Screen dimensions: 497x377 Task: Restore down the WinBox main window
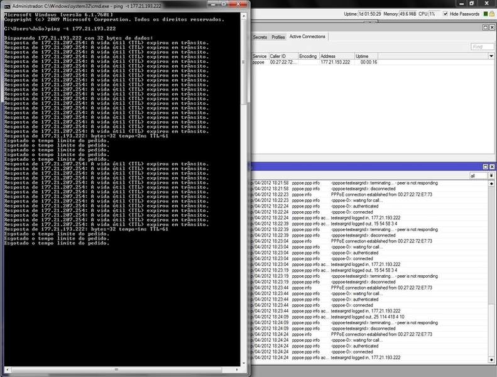point(472,4)
